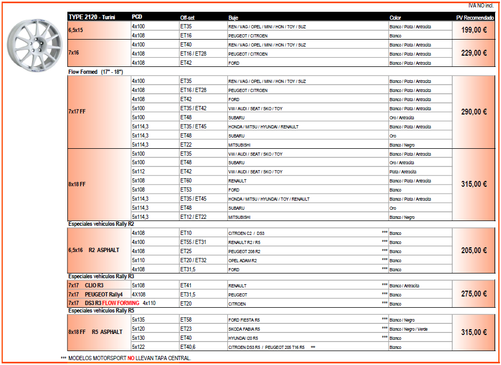Click the Off-set column header
Viewport: 501px width, 365px height.
[x=187, y=18]
